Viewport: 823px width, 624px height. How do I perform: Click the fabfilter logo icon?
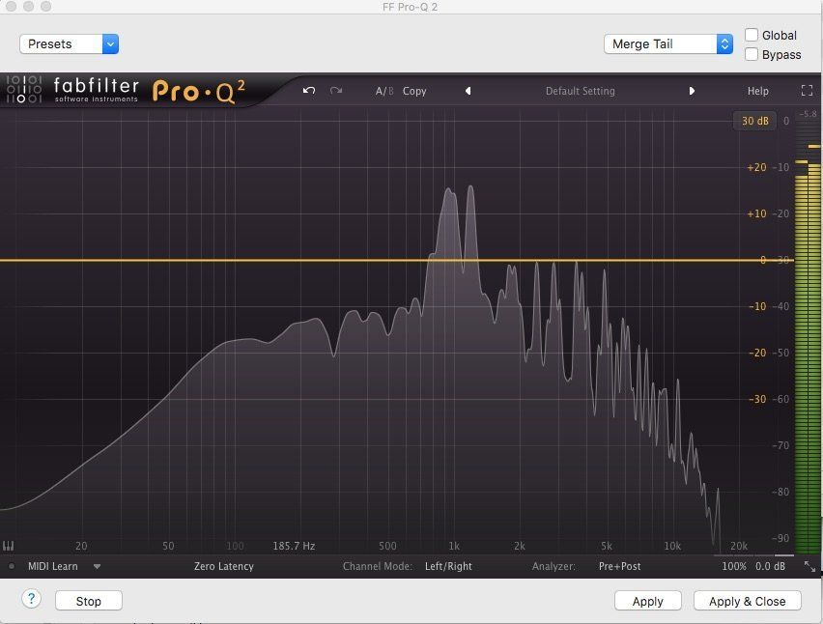[x=23, y=89]
